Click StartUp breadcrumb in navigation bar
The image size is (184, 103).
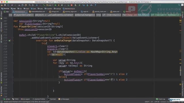(5, 9)
